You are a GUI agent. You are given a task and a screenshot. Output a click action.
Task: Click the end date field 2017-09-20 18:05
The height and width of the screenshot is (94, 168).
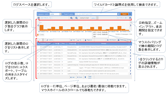(122, 18)
